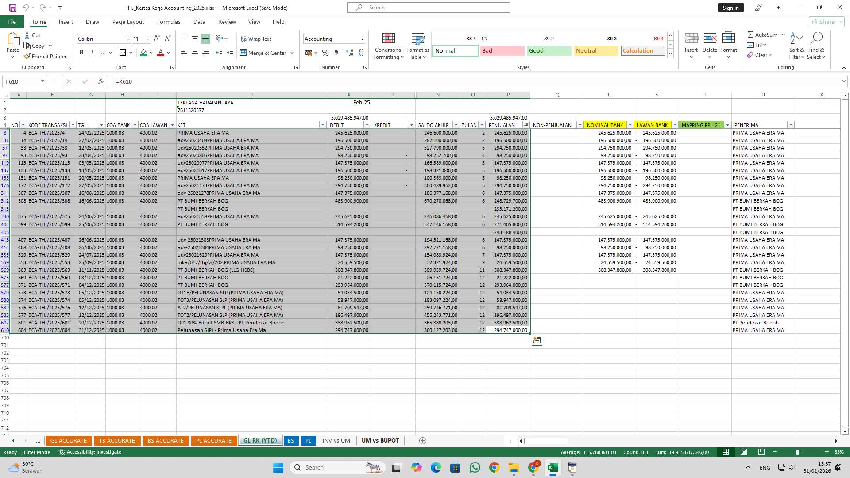This screenshot has height=478, width=850.
Task: Apply italic formatting to selection
Action: pyautogui.click(x=92, y=53)
